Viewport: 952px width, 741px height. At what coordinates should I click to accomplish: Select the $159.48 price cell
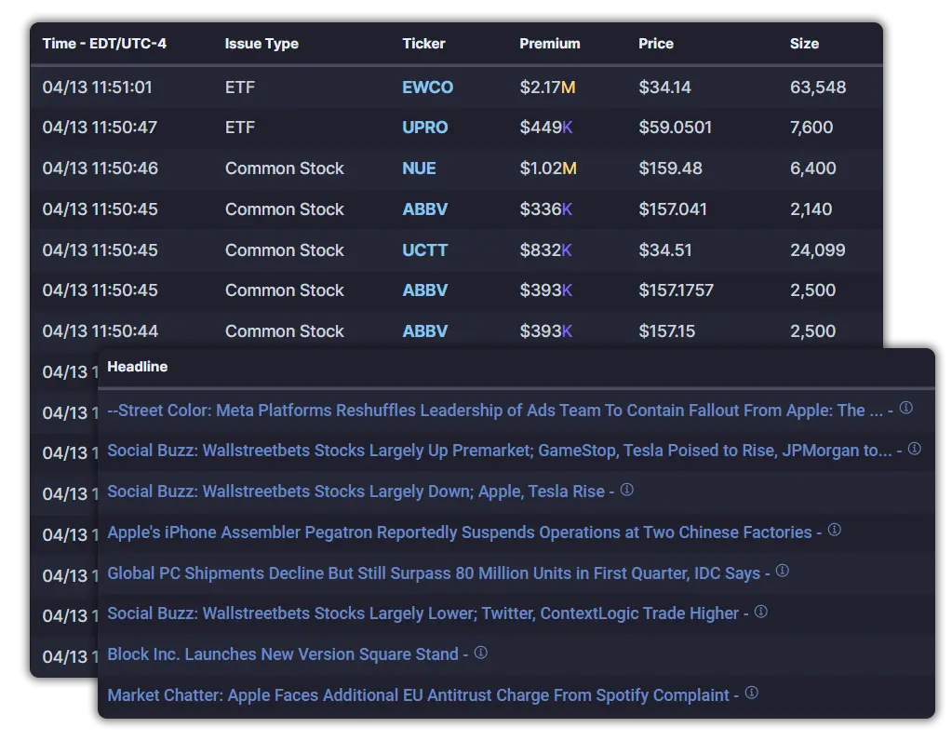coord(670,168)
